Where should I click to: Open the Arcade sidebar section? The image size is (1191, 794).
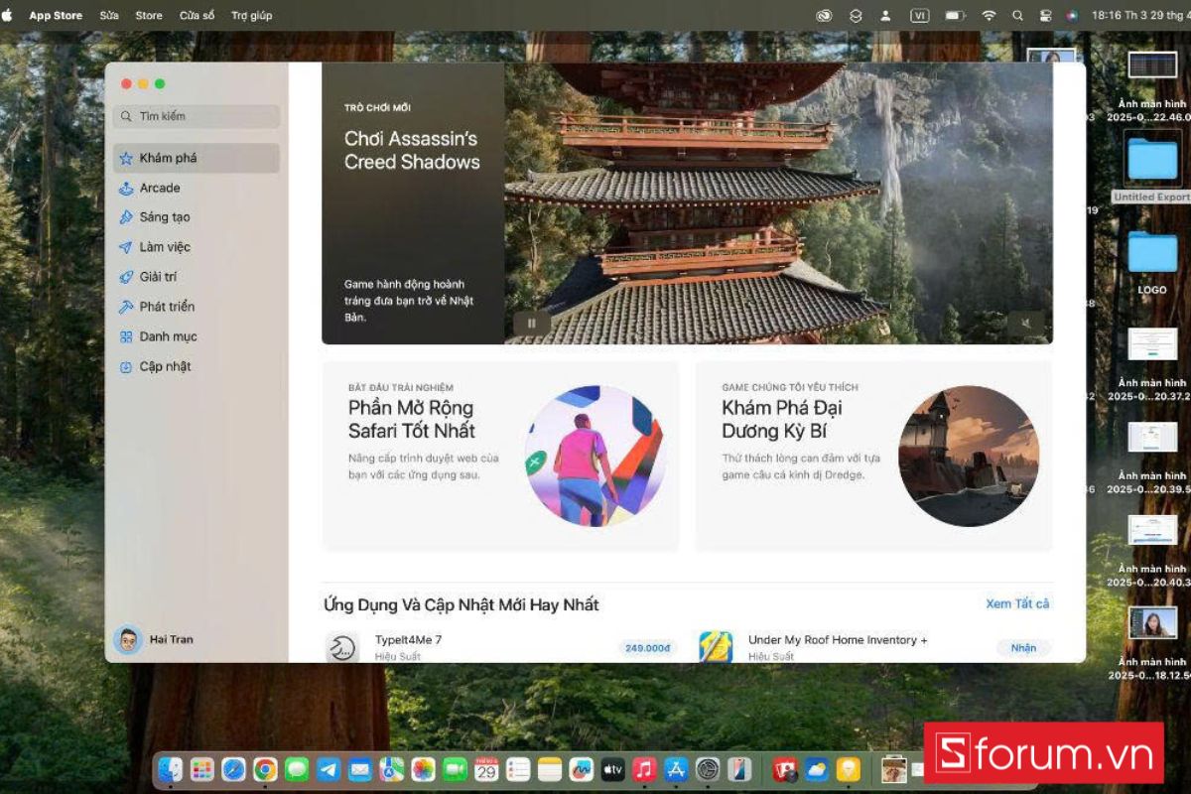(x=197, y=188)
